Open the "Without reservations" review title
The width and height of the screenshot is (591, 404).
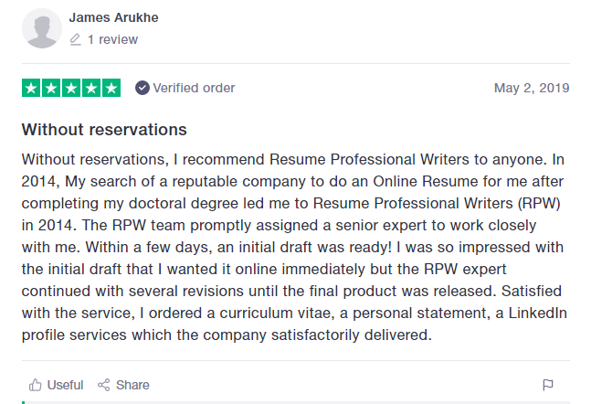tap(104, 130)
